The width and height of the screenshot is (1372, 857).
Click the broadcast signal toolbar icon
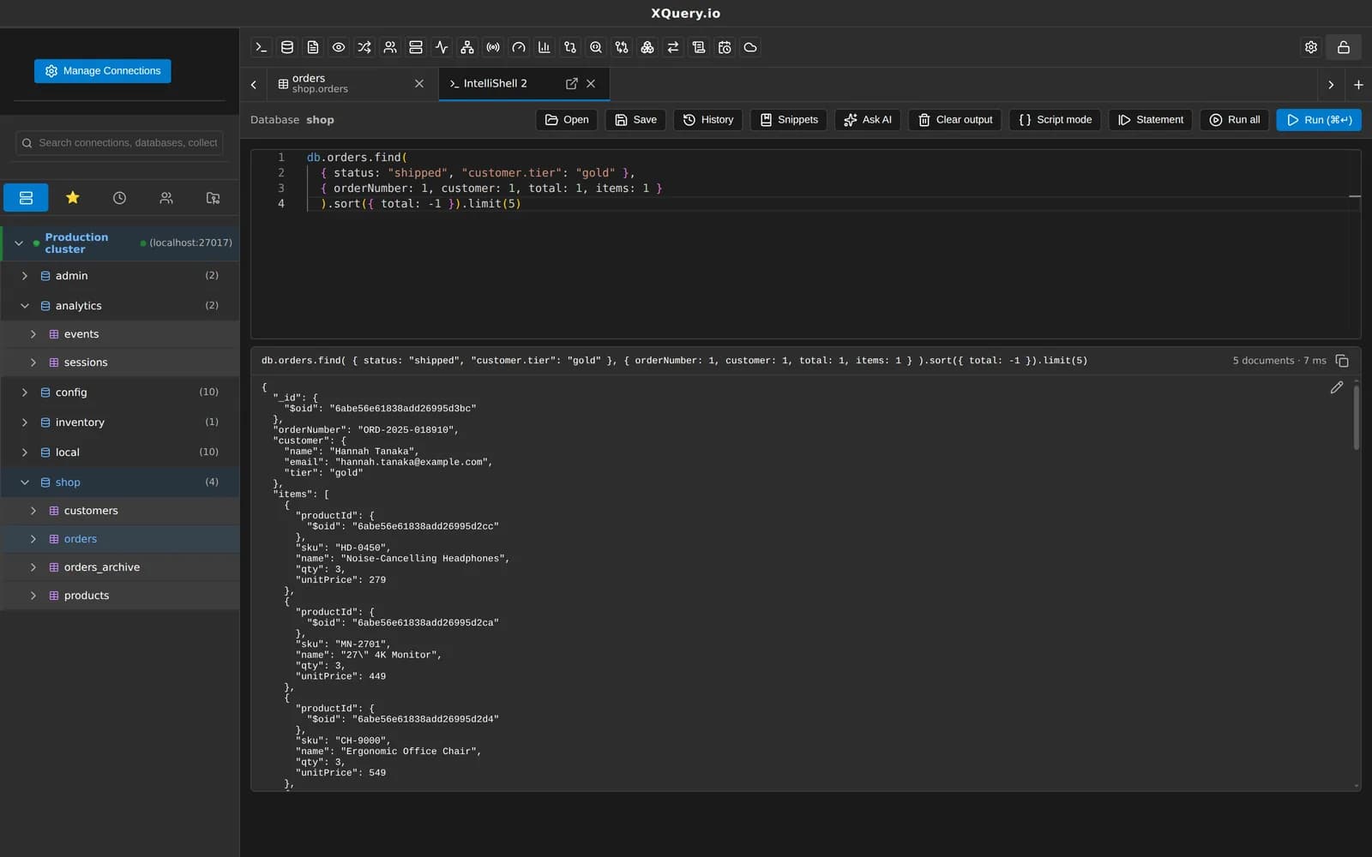[493, 47]
